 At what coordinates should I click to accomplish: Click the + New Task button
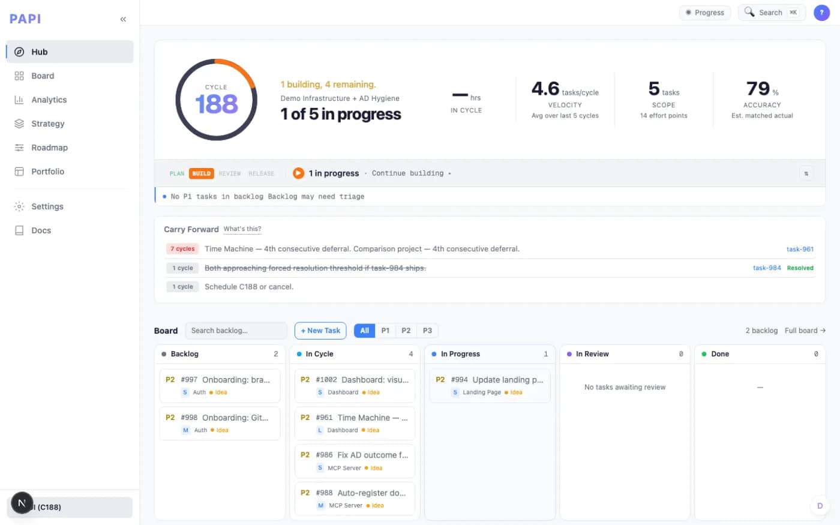[x=320, y=331]
